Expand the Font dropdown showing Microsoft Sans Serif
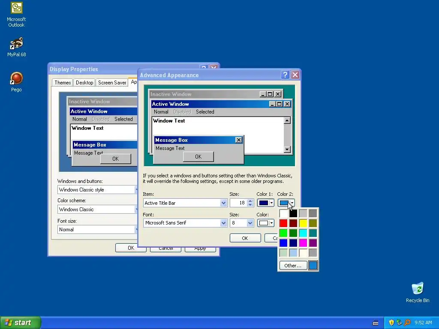This screenshot has width=439, height=329. pyautogui.click(x=223, y=223)
